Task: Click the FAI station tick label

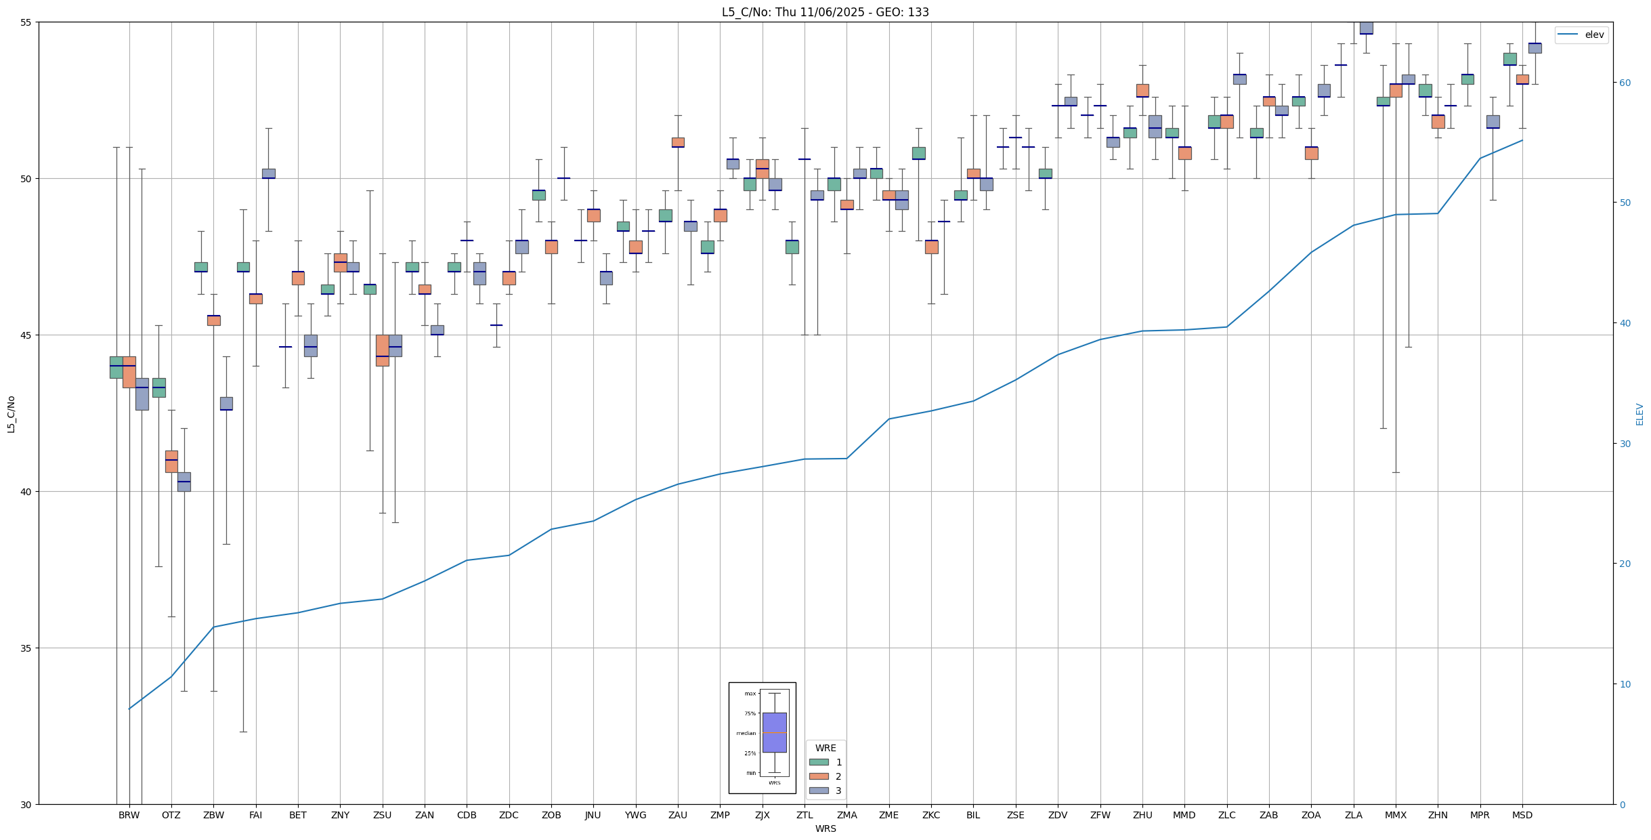Action: [x=255, y=815]
